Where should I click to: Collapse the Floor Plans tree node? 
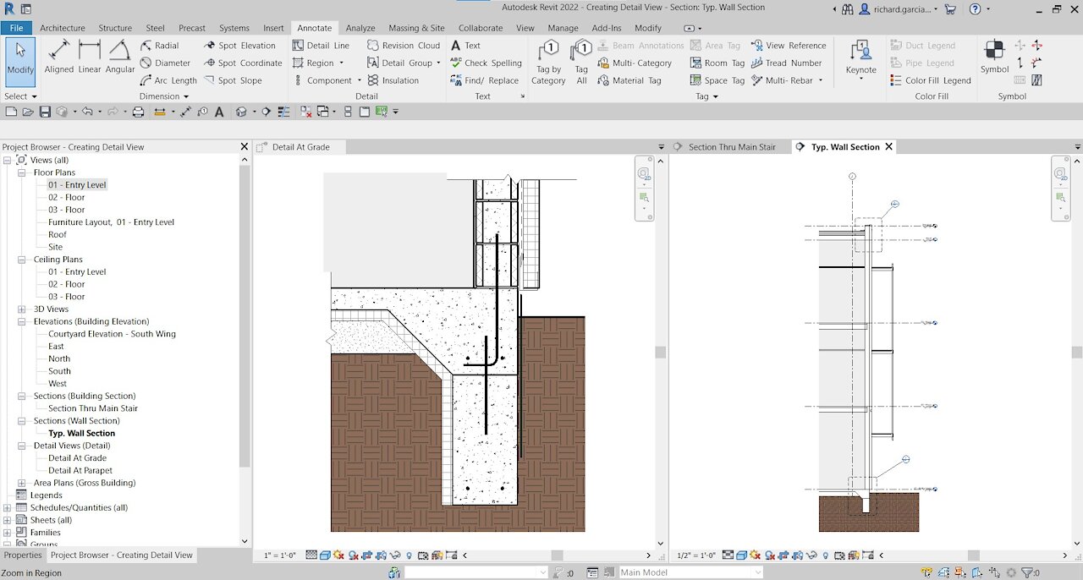pyautogui.click(x=22, y=172)
